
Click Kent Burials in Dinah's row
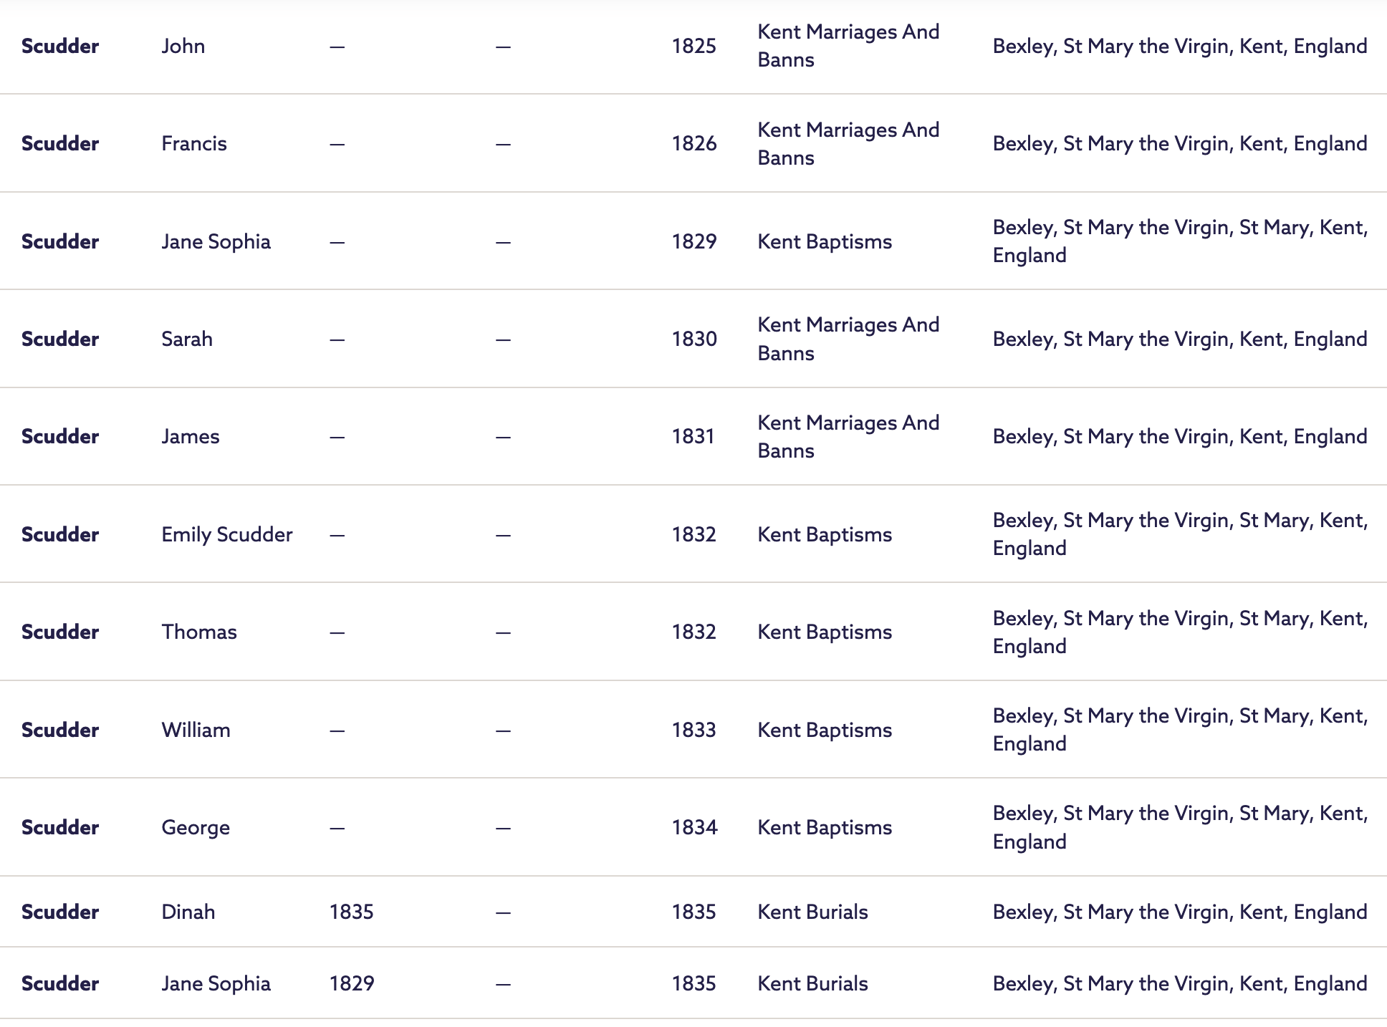coord(812,912)
